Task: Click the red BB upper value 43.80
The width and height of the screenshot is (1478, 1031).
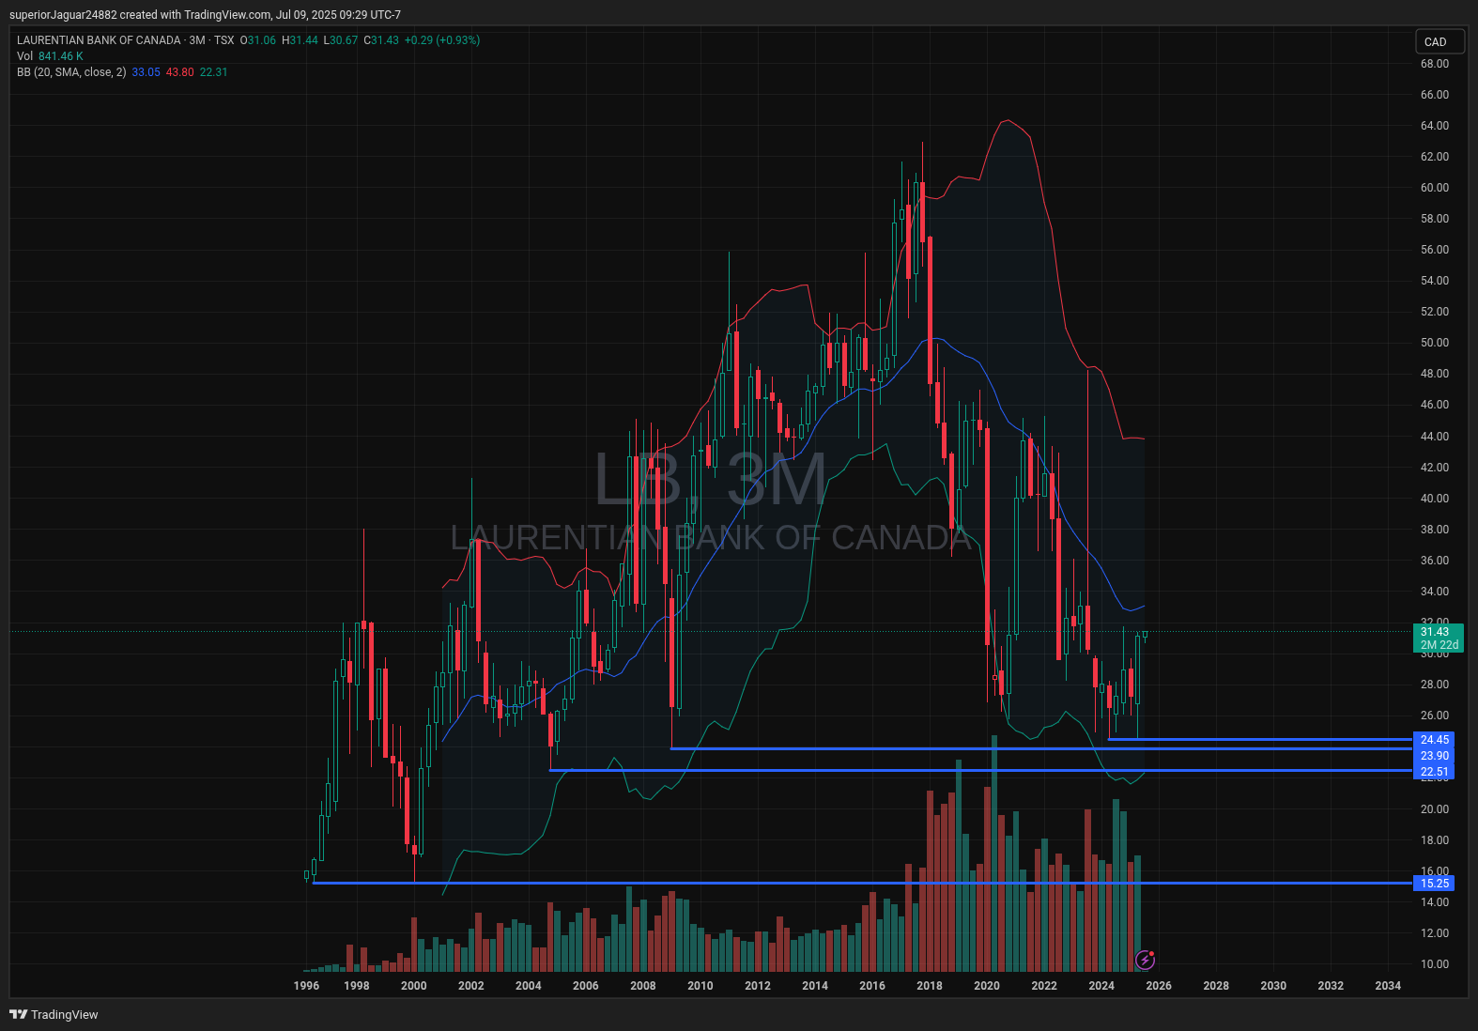Action: (179, 72)
